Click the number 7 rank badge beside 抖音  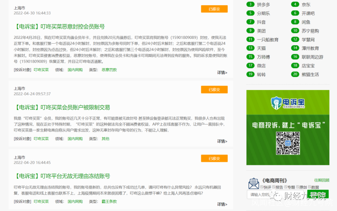pos(250,22)
